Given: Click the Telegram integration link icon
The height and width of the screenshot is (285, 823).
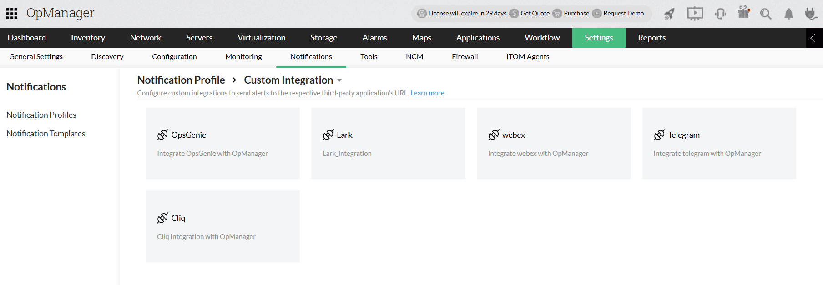Looking at the screenshot, I should click(x=659, y=135).
